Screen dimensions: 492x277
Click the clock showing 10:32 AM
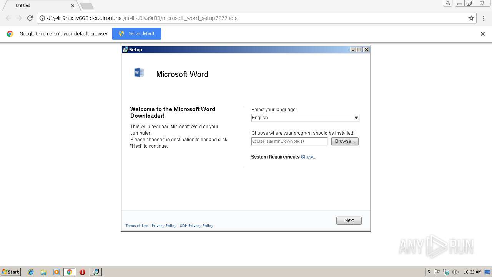[472, 272]
